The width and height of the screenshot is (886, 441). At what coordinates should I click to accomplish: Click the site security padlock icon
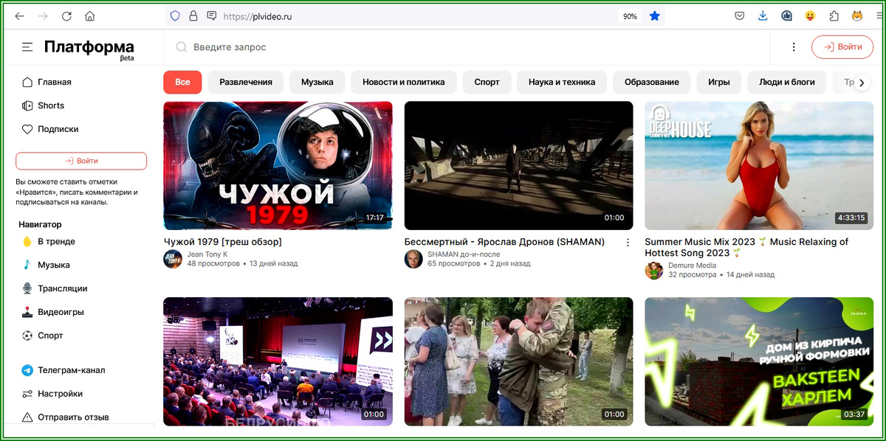[x=193, y=16]
